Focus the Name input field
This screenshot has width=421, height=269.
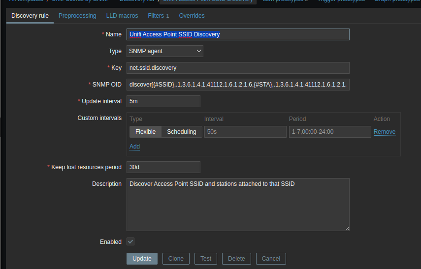pos(237,34)
